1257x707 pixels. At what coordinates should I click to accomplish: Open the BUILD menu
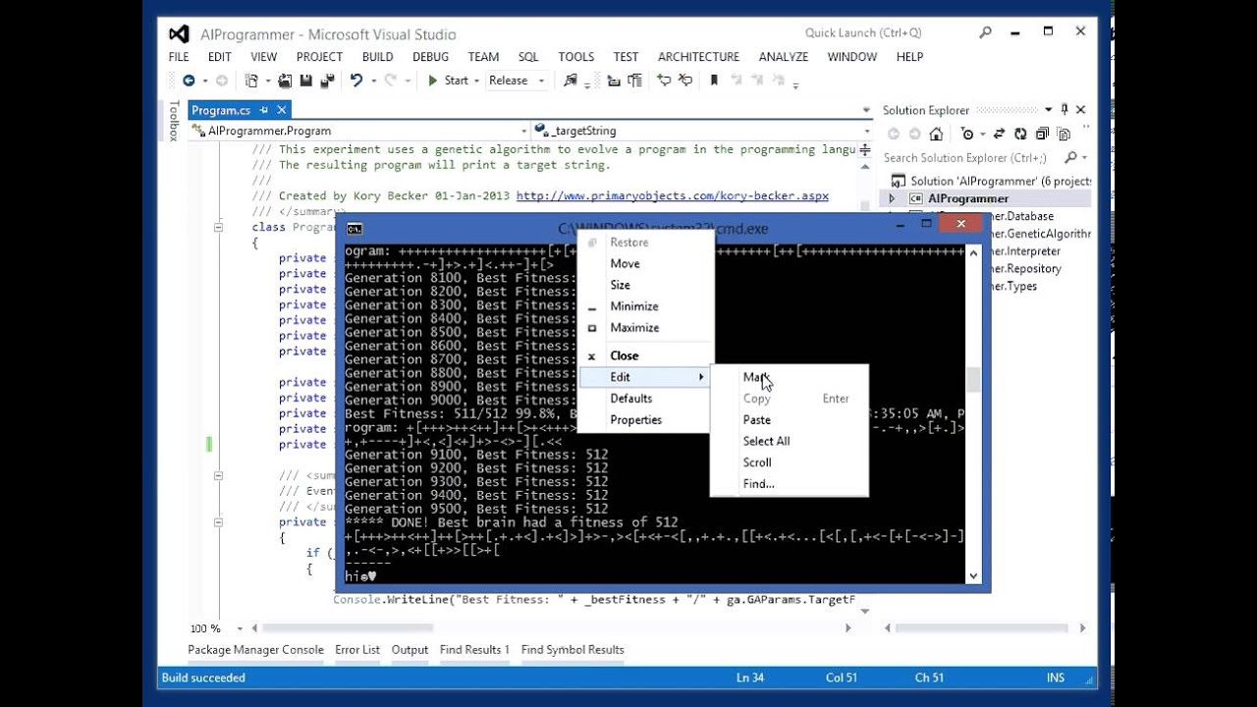[x=377, y=57]
